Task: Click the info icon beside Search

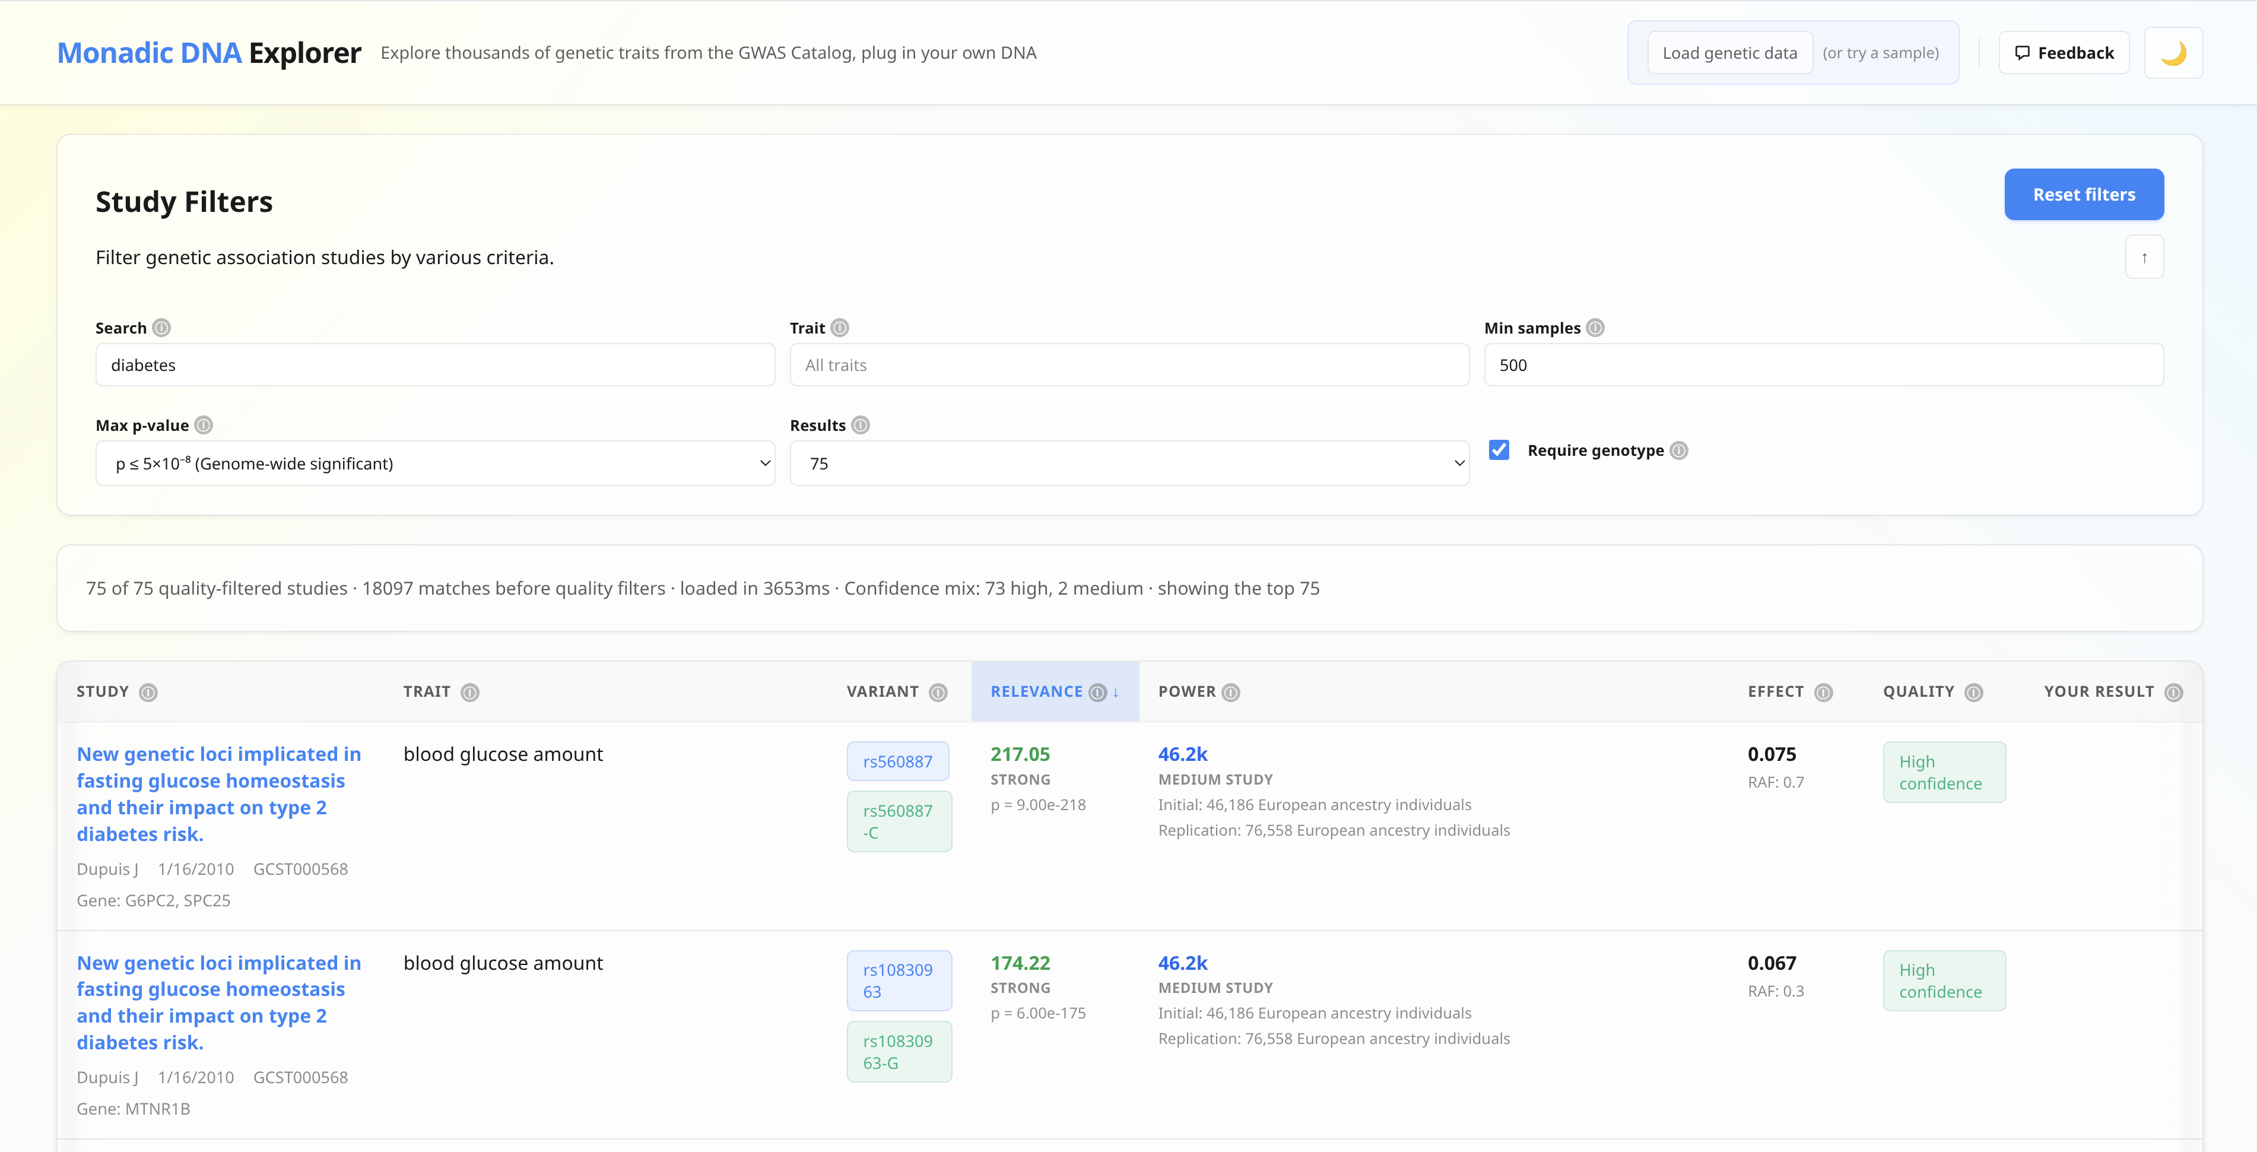Action: [162, 328]
